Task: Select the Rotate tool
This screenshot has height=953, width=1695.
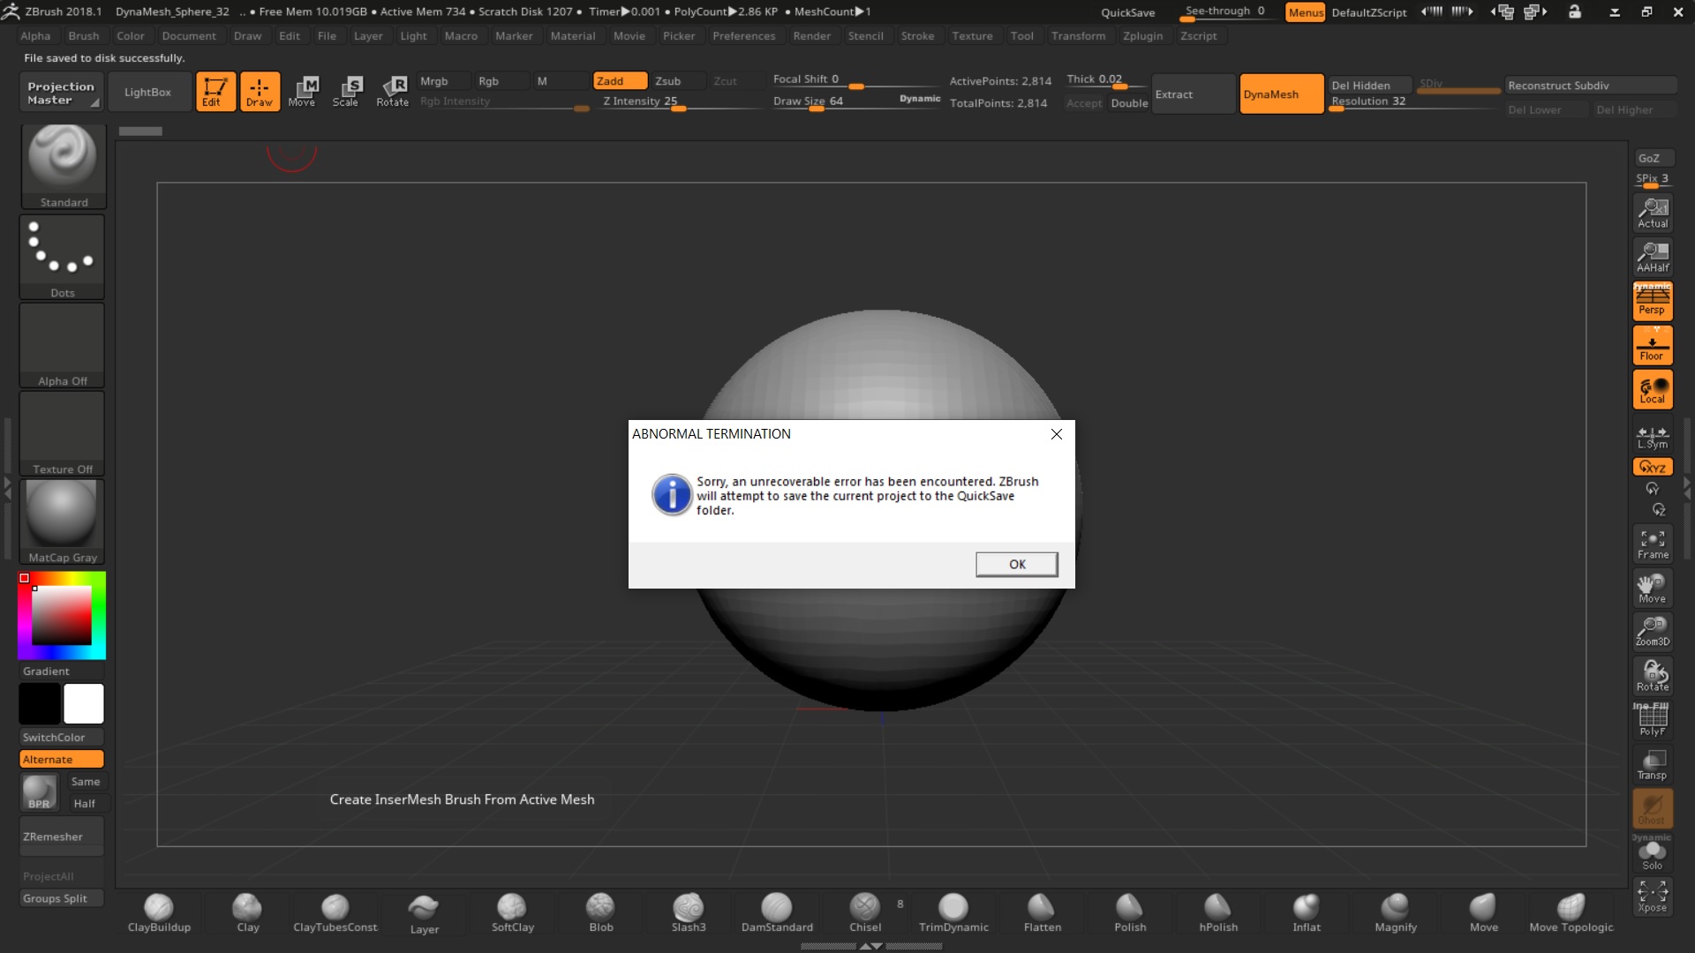Action: point(392,91)
